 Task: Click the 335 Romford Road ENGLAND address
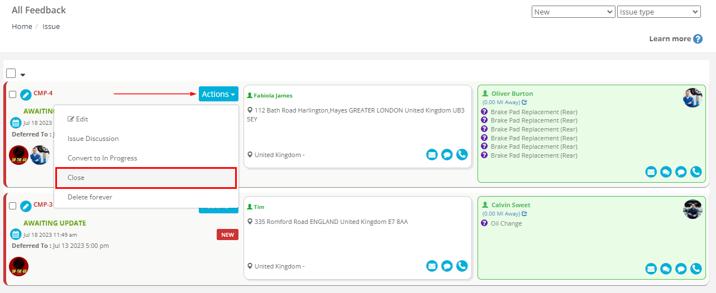tap(331, 222)
